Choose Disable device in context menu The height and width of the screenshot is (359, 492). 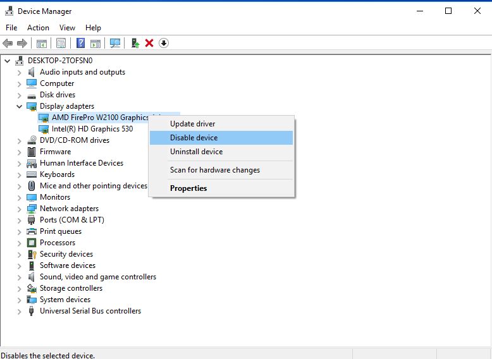(221, 138)
